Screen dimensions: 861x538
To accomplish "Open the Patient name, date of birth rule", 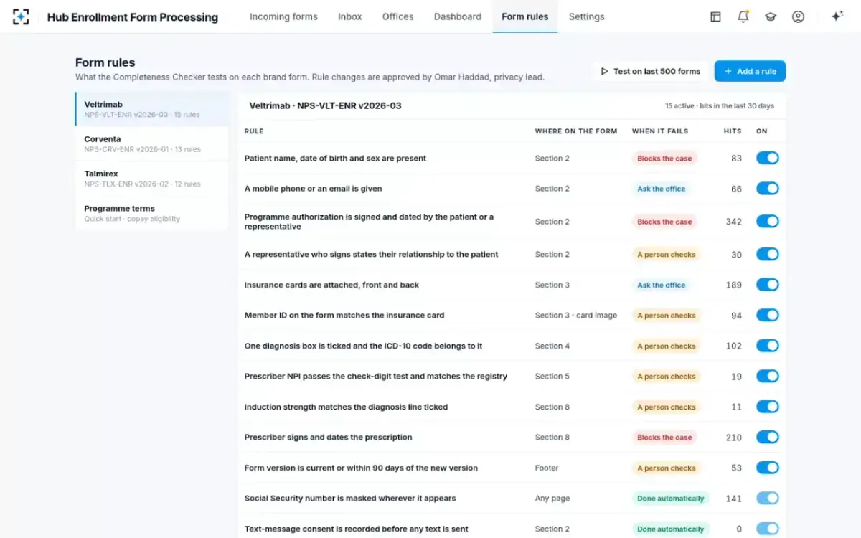I will point(335,159).
